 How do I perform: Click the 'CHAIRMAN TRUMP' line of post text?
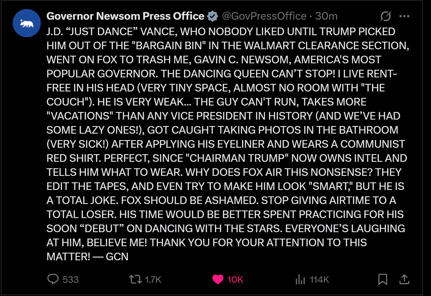pos(227,158)
